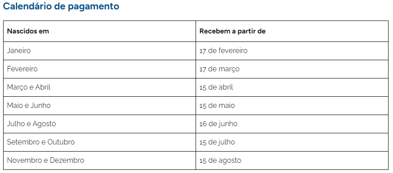Select the Março e Abril cell
The height and width of the screenshot is (173, 393).
(100, 87)
